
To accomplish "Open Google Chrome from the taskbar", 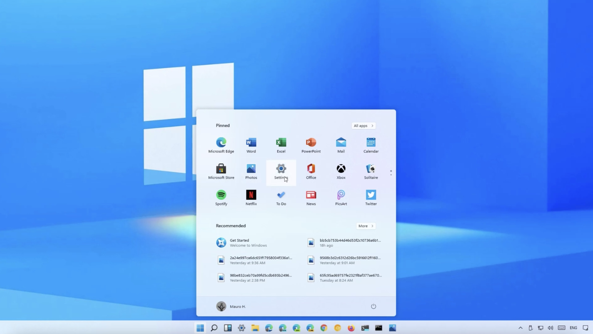I will pos(324,328).
